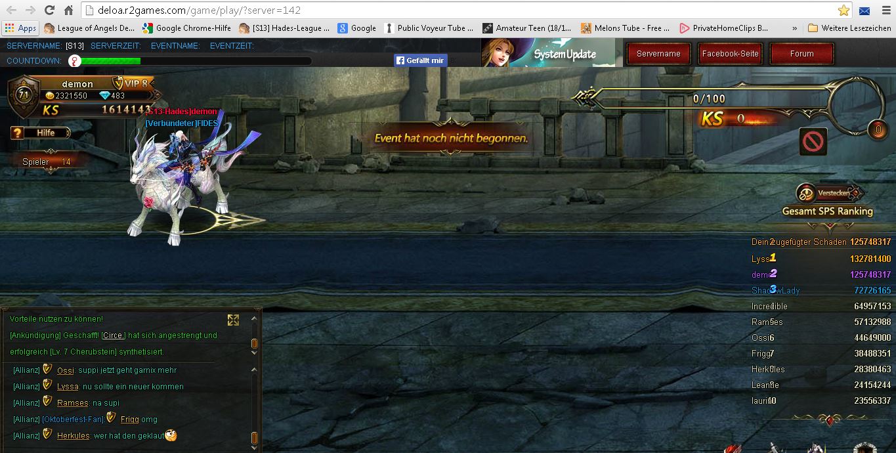Click the level 71 shield emblem

click(x=24, y=95)
